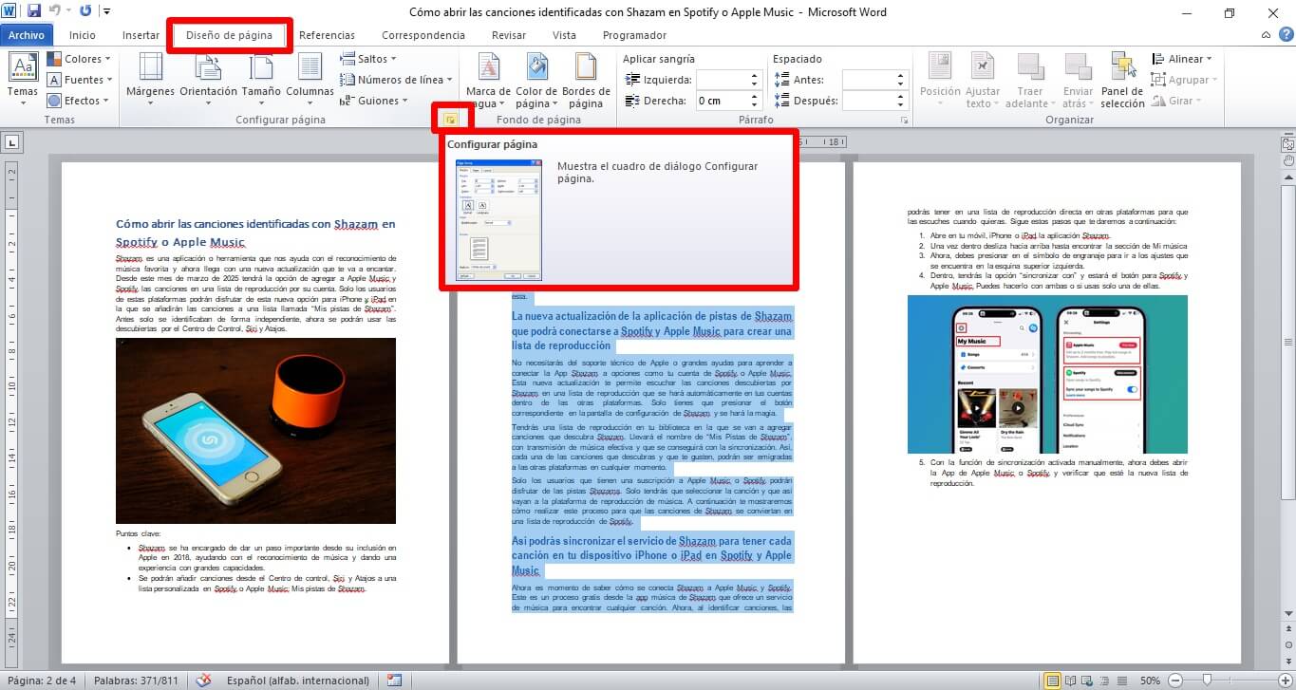Open the Programador tab

pyautogui.click(x=634, y=35)
